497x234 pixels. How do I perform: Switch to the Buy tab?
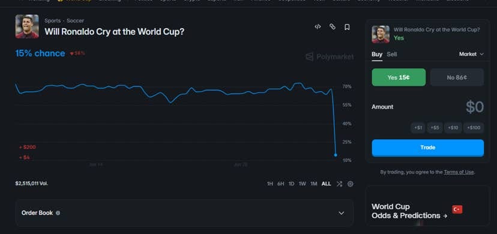(x=377, y=54)
